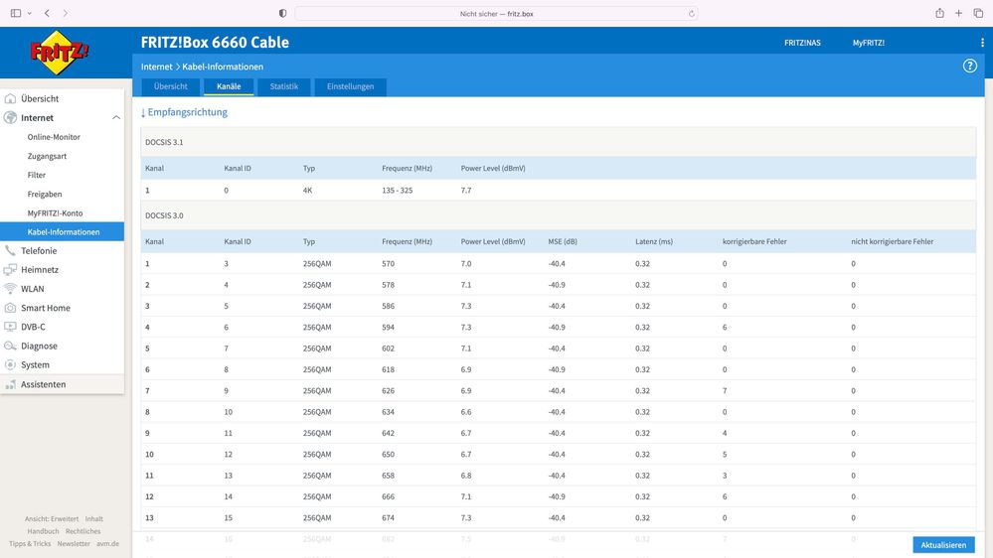Open the sidebar dropdown chevron in Safari
This screenshot has height=558, width=993.
click(x=29, y=13)
